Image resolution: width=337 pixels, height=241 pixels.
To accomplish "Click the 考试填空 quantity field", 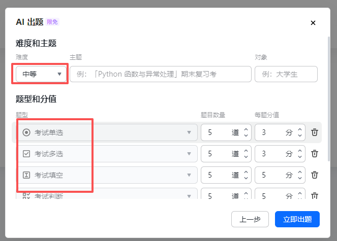I will (x=226, y=175).
